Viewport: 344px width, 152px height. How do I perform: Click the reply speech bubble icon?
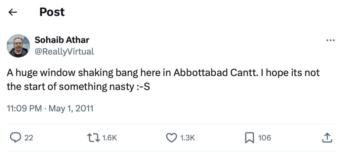(x=15, y=138)
